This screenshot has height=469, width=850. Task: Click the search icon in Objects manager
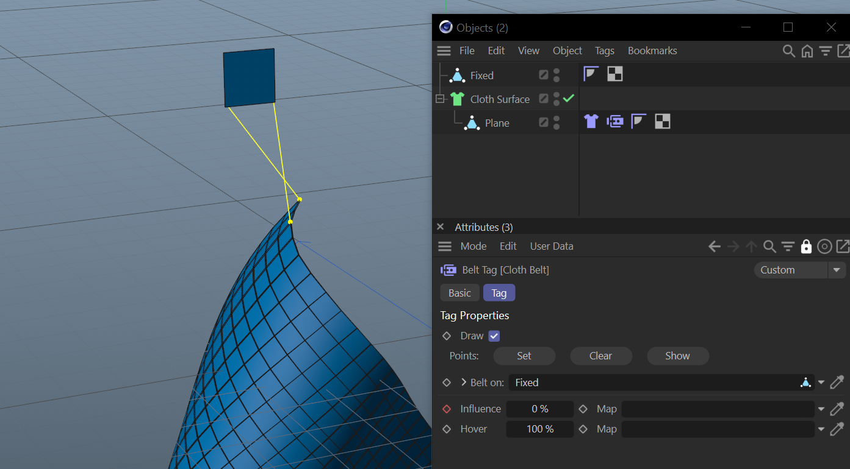[789, 51]
